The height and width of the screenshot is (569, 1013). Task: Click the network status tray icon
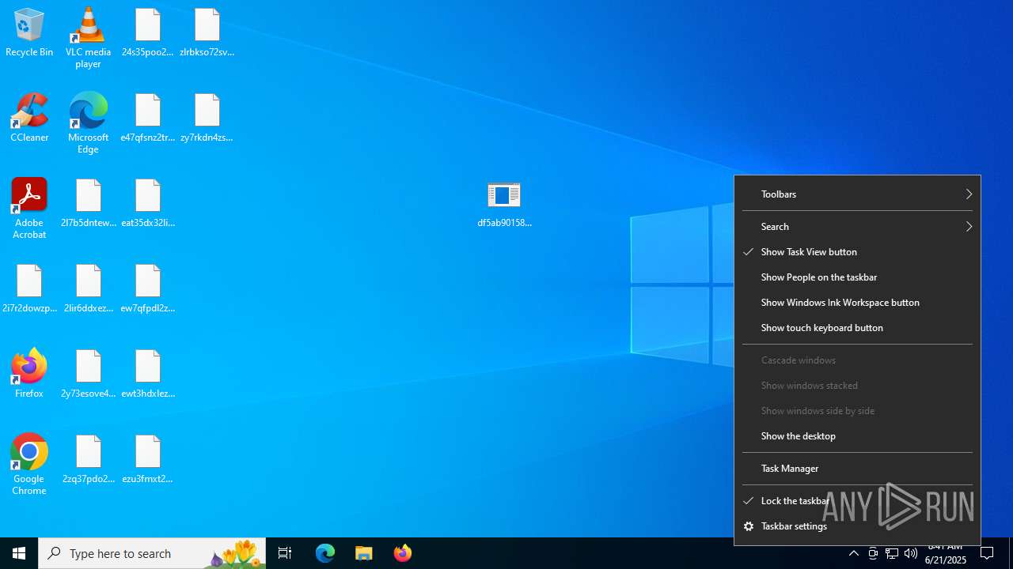(x=892, y=553)
